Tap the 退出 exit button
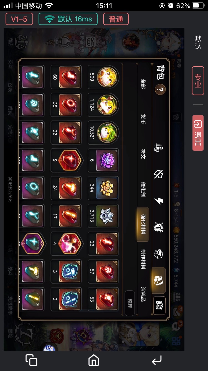This screenshot has height=371, width=208. click(198, 133)
